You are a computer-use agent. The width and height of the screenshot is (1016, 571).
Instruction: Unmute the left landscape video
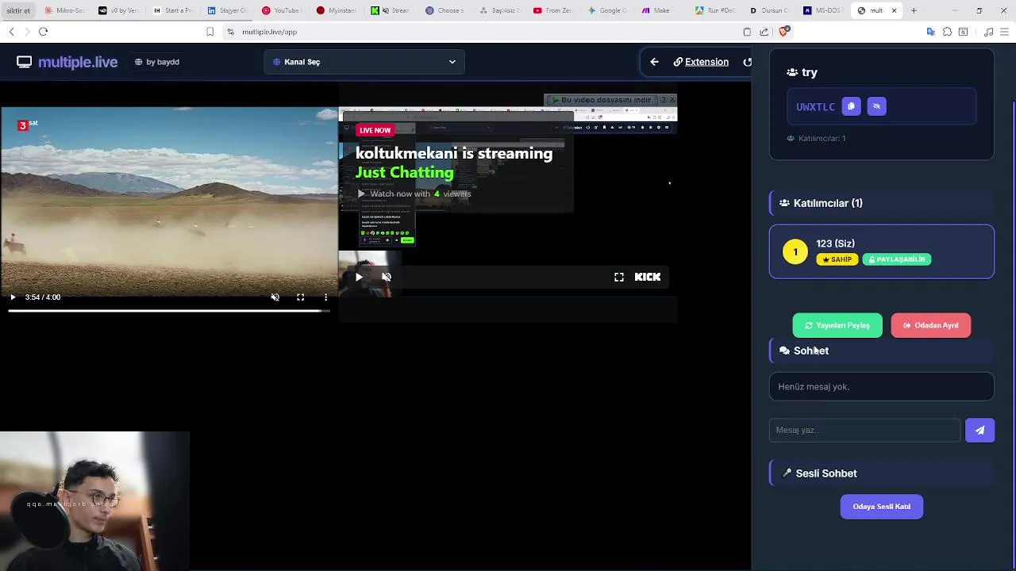coord(275,297)
